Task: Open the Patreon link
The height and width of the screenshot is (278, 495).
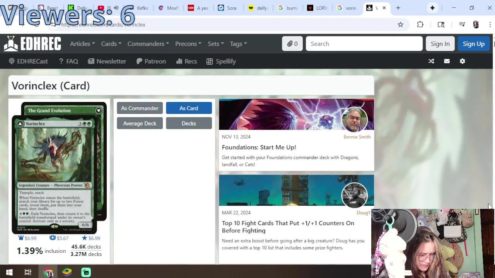Action: tap(151, 61)
